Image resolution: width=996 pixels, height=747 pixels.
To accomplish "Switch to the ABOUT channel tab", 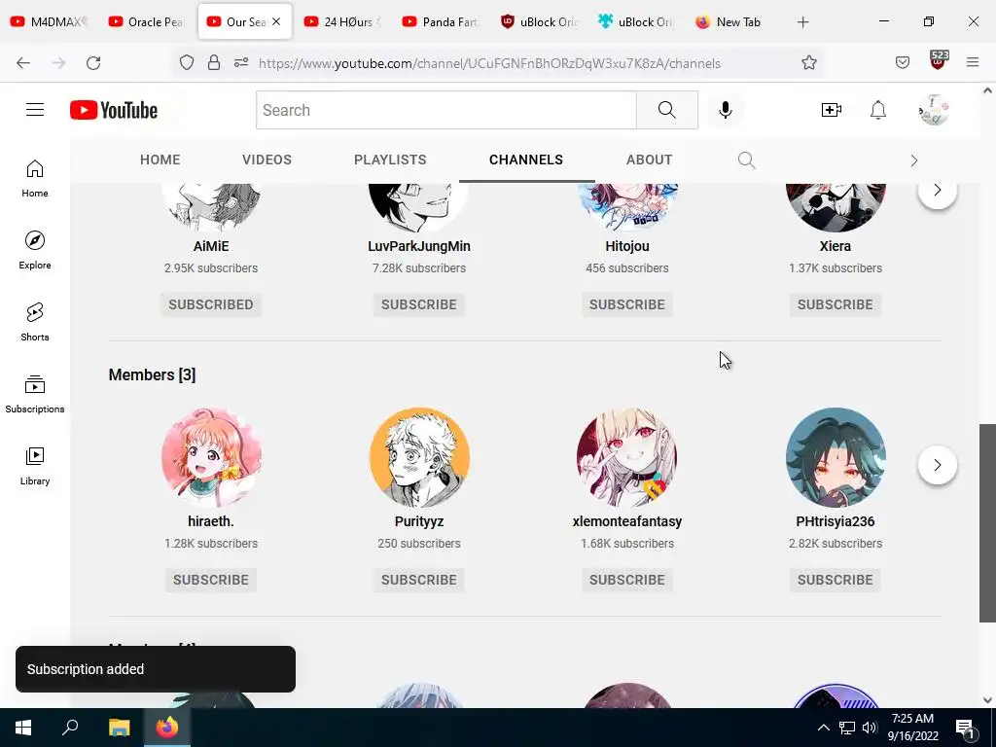I will (x=649, y=160).
